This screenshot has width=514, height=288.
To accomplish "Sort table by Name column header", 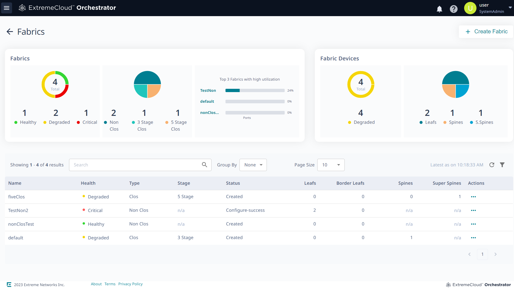I will click(15, 183).
